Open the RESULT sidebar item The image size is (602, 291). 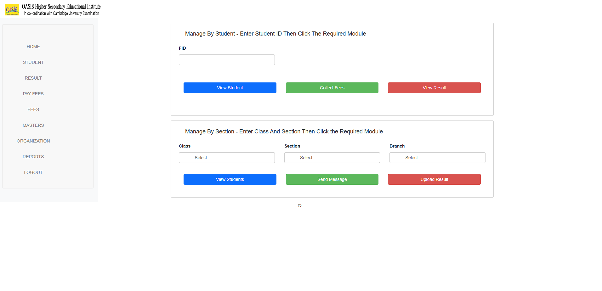pyautogui.click(x=33, y=78)
